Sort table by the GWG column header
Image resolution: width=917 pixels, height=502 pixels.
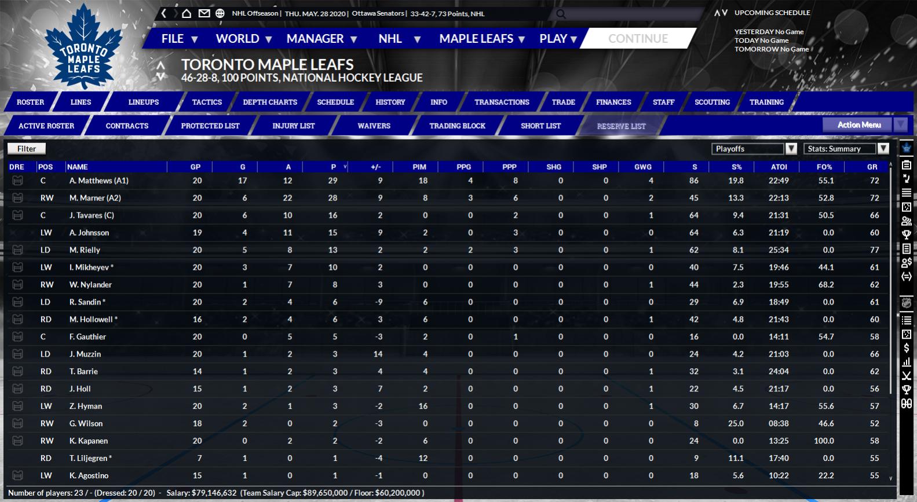(643, 167)
